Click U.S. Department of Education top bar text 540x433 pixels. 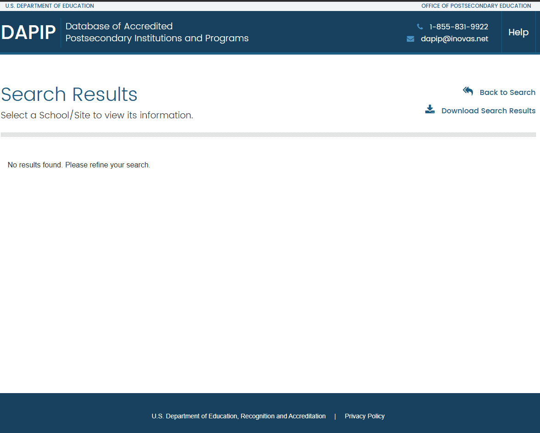[x=50, y=6]
